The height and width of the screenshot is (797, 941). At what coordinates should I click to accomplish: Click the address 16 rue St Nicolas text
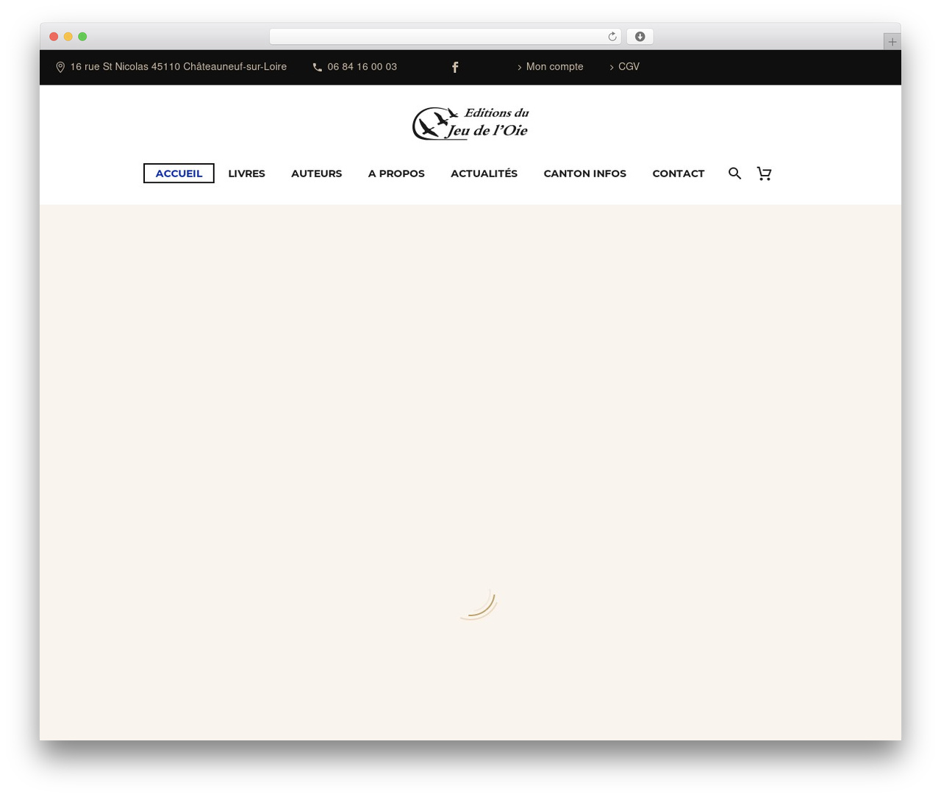pyautogui.click(x=178, y=67)
